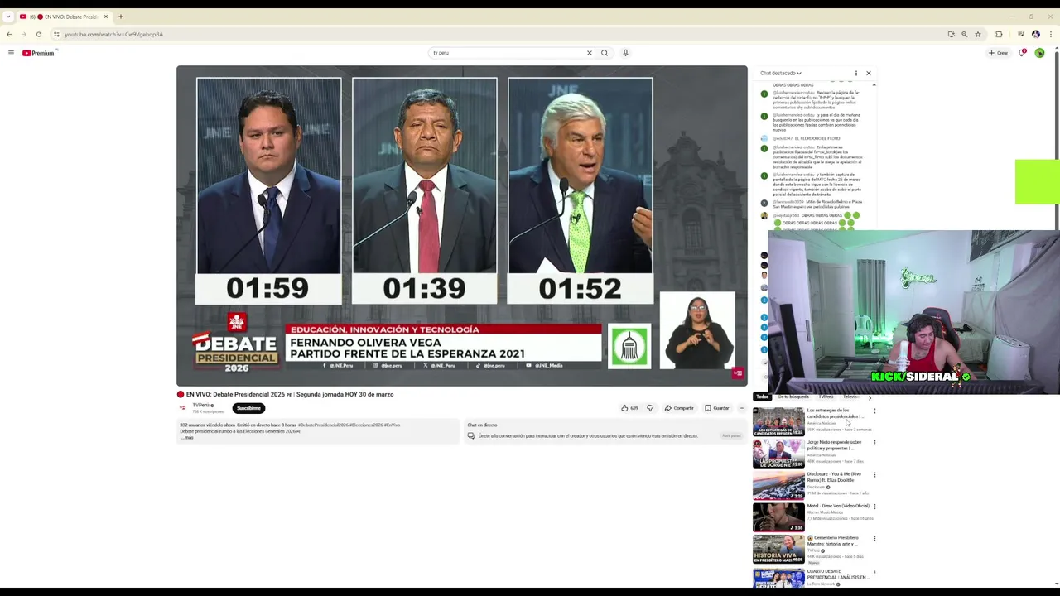Close the 'EN VIVO: Debate' browser tab
The image size is (1060, 596).
[107, 17]
